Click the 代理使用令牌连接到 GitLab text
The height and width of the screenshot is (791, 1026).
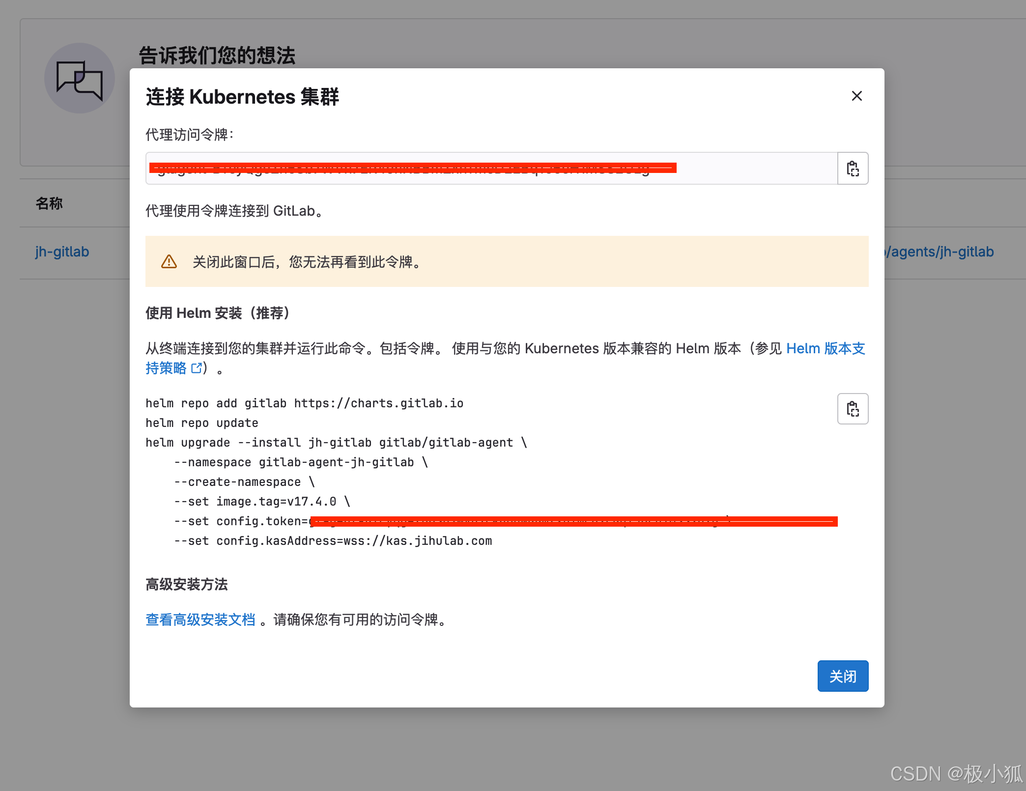click(235, 211)
